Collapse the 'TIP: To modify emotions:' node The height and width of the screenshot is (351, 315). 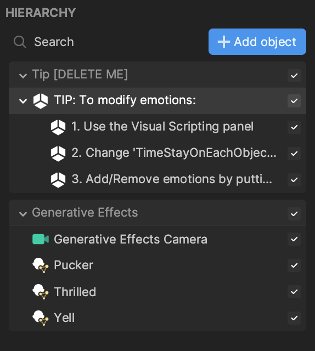[x=23, y=101]
